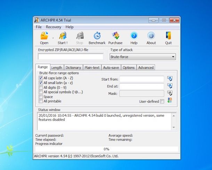Enable the All printable checkbox
212x170 pixels.
click(x=41, y=101)
